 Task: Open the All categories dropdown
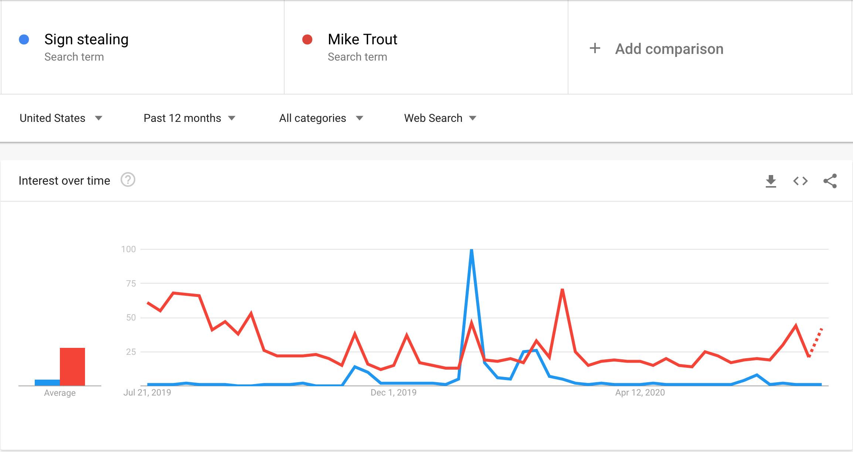[x=321, y=118]
